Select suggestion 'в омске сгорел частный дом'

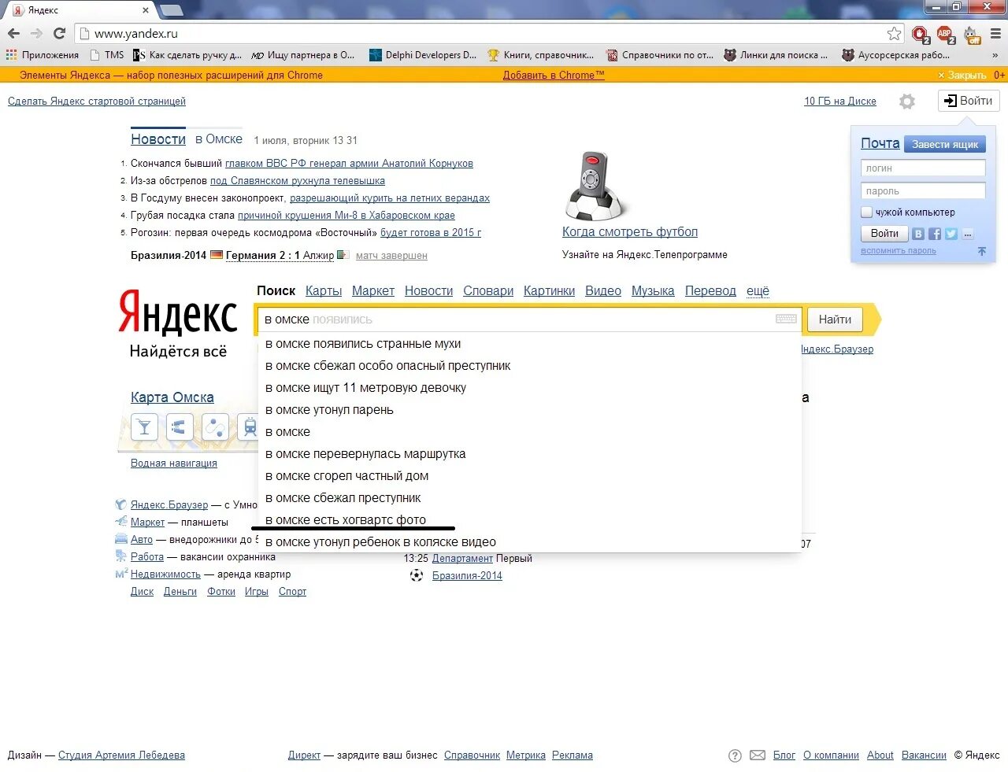click(530, 476)
